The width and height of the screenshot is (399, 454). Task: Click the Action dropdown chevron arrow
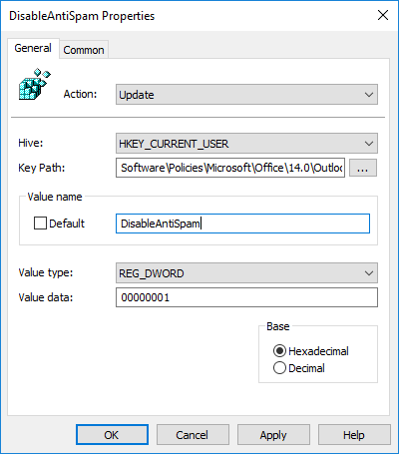[369, 95]
